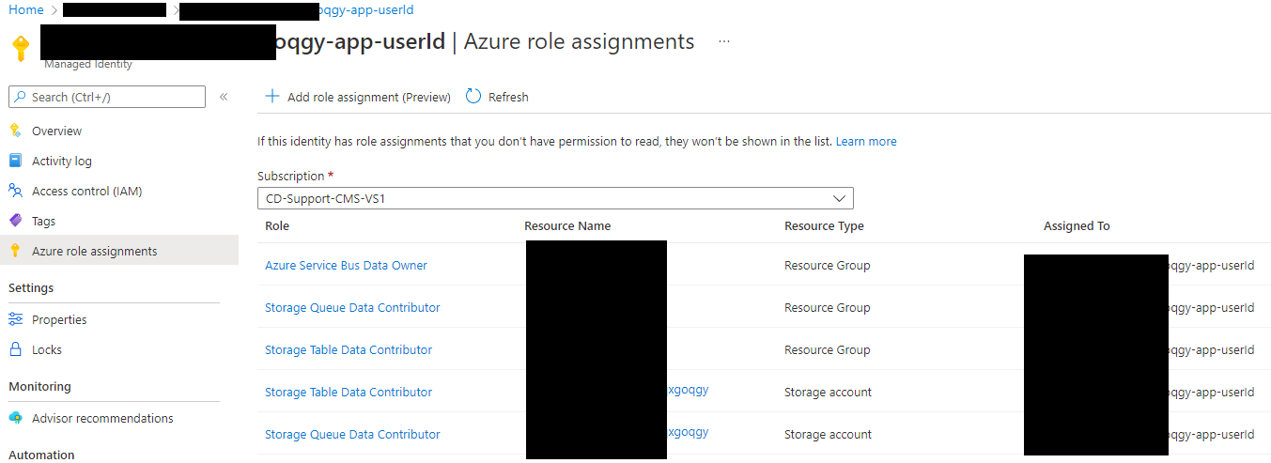
Task: Open Access control (IAM)
Action: click(x=87, y=191)
